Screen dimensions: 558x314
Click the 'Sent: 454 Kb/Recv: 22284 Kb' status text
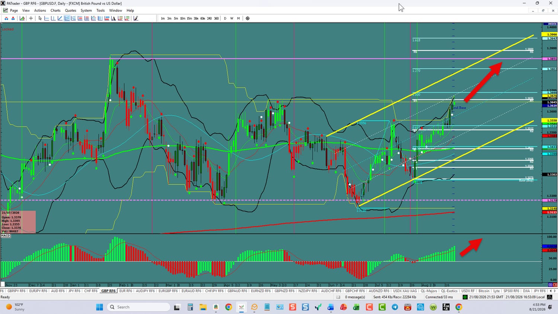point(395,297)
